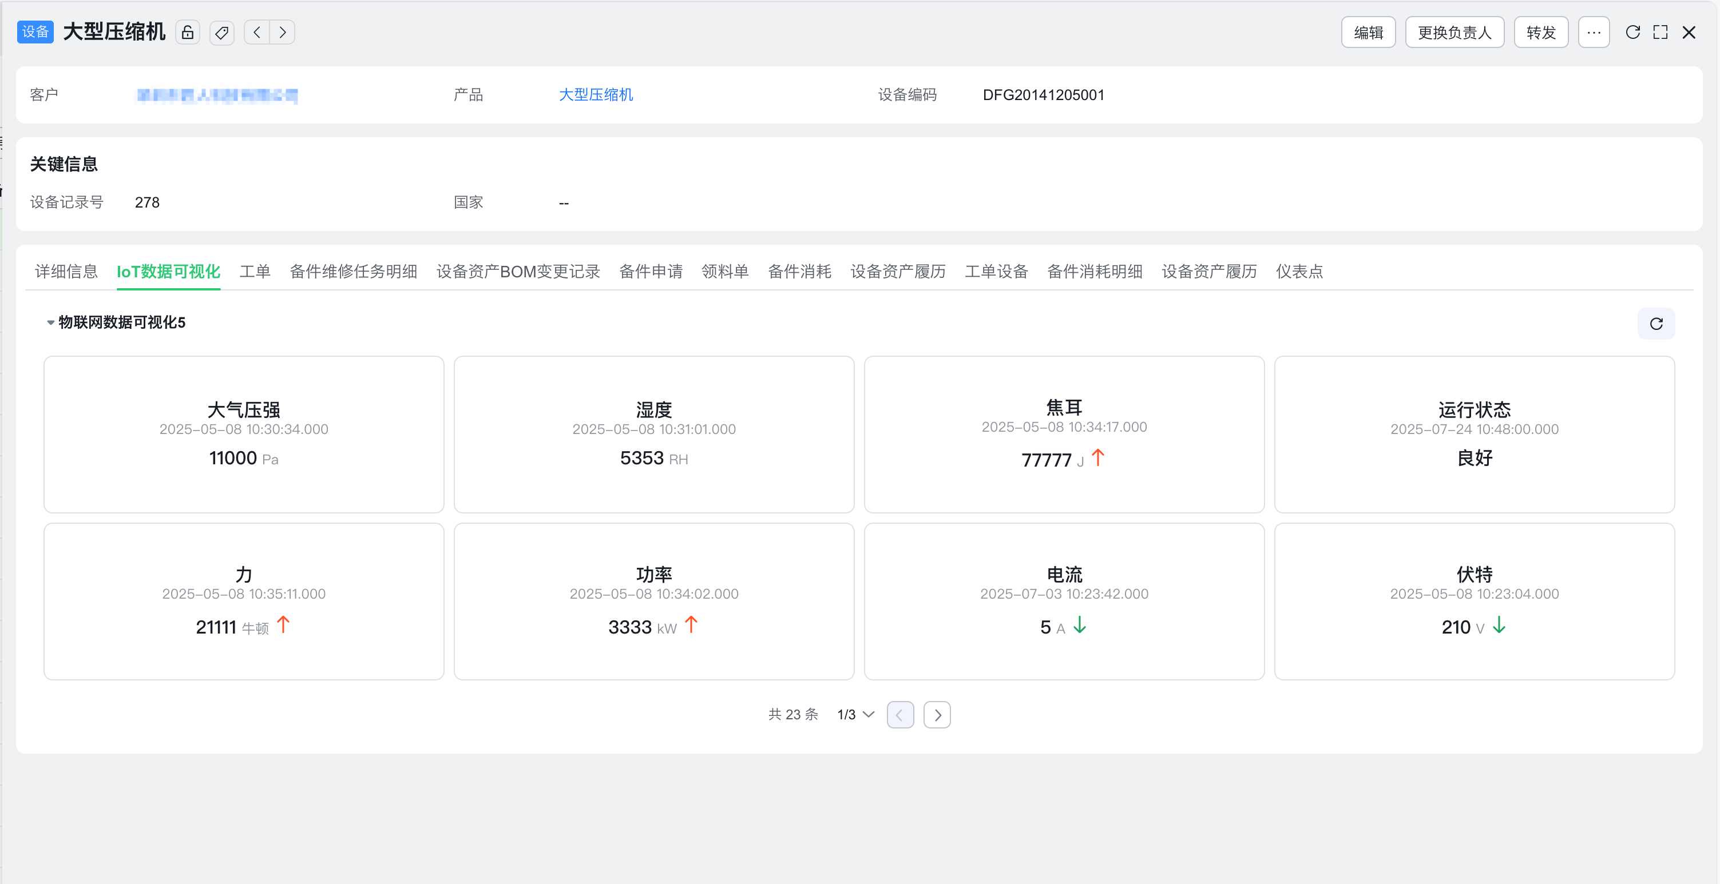
Task: Select the 仪表点 tab
Action: 1299,272
